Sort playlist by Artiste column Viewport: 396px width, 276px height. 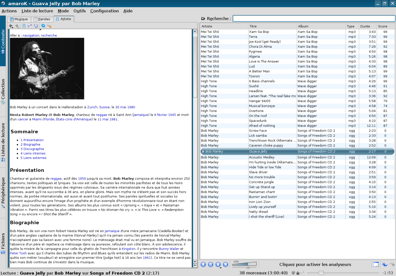click(x=224, y=26)
